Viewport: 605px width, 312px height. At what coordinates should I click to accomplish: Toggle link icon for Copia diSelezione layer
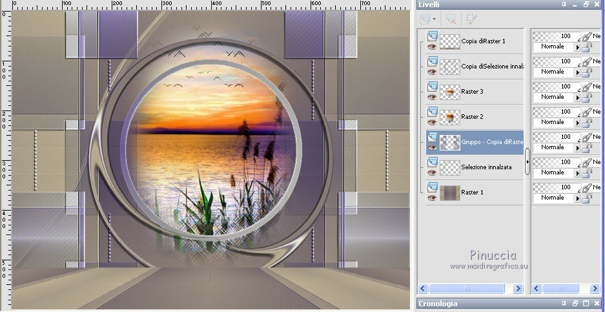point(587,61)
